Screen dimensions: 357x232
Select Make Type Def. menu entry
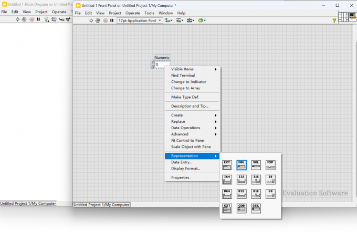192,97
